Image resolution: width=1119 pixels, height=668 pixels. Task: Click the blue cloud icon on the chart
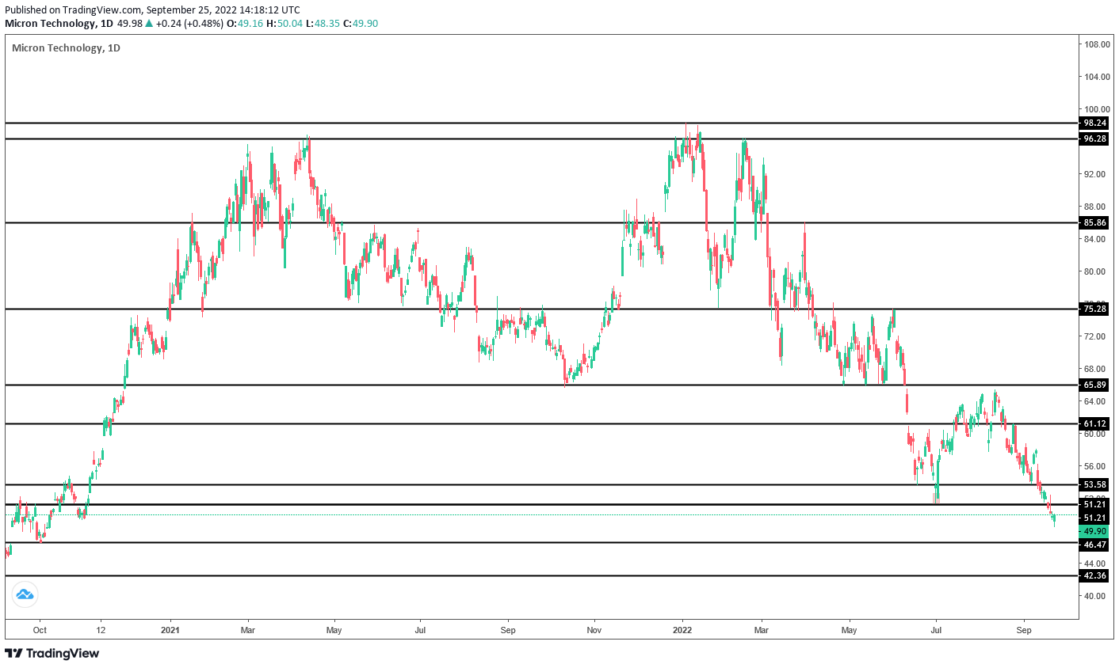25,594
